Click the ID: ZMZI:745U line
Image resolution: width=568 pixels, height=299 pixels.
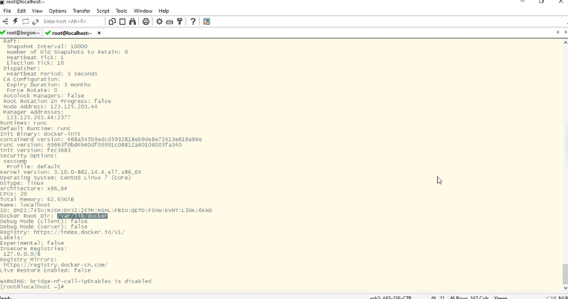106,210
